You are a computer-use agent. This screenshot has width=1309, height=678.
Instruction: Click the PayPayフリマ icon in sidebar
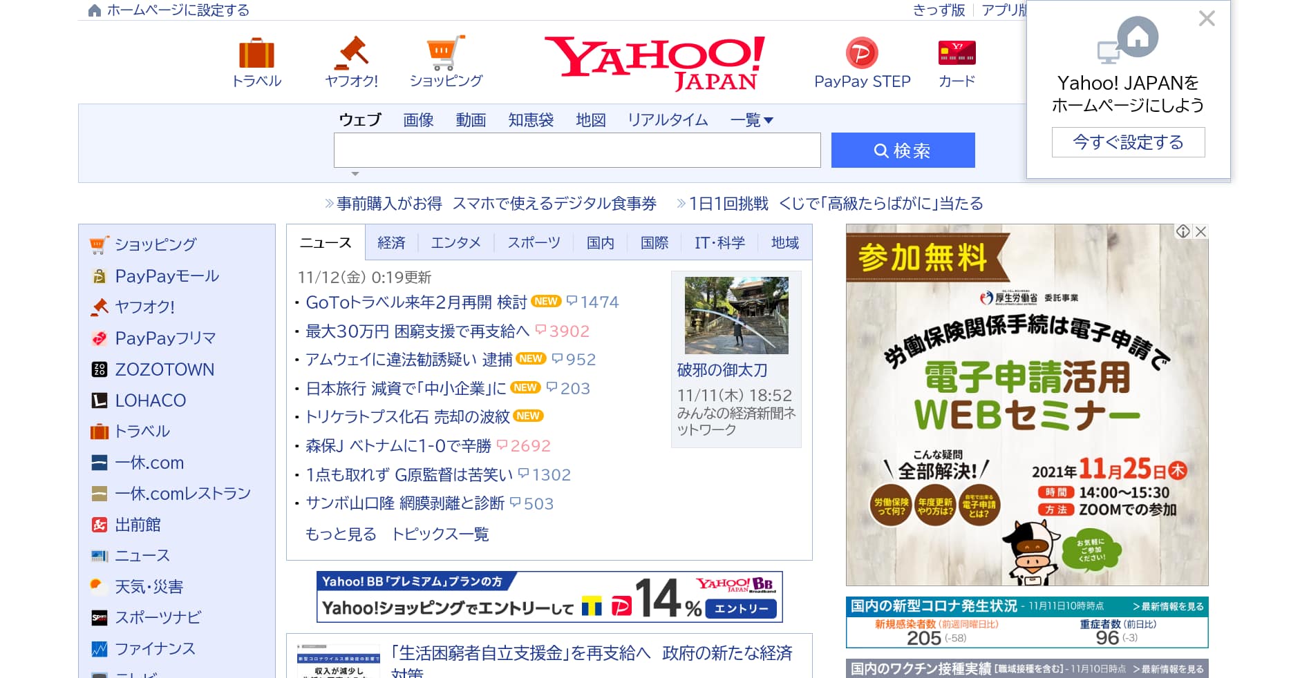click(x=100, y=338)
